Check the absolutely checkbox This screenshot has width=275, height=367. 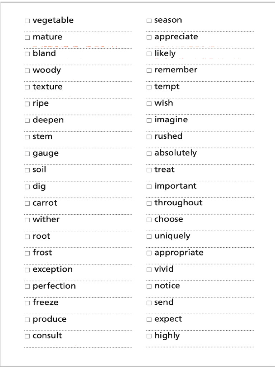(x=149, y=153)
